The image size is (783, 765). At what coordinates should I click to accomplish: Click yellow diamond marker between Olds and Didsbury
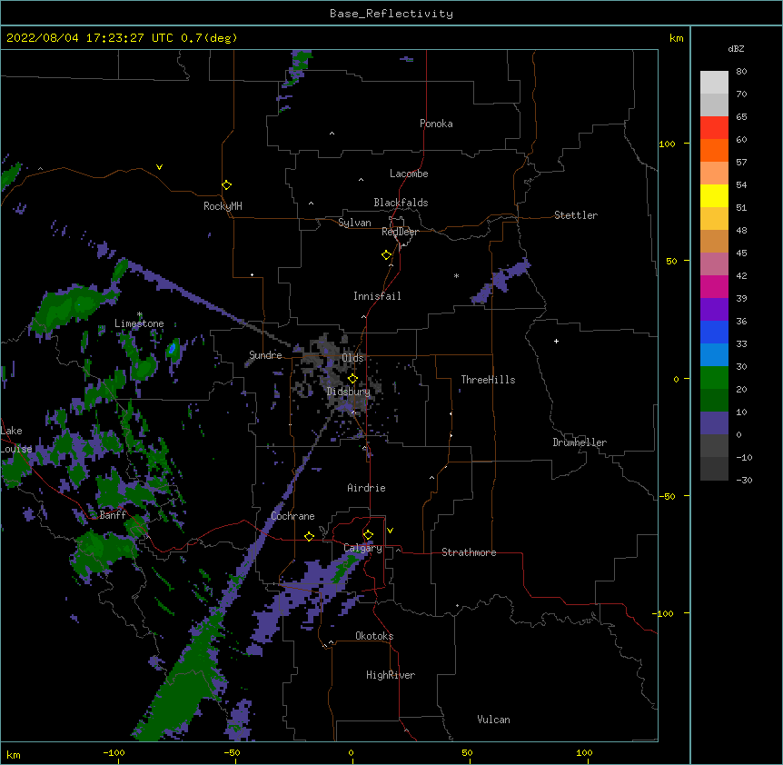tap(352, 379)
